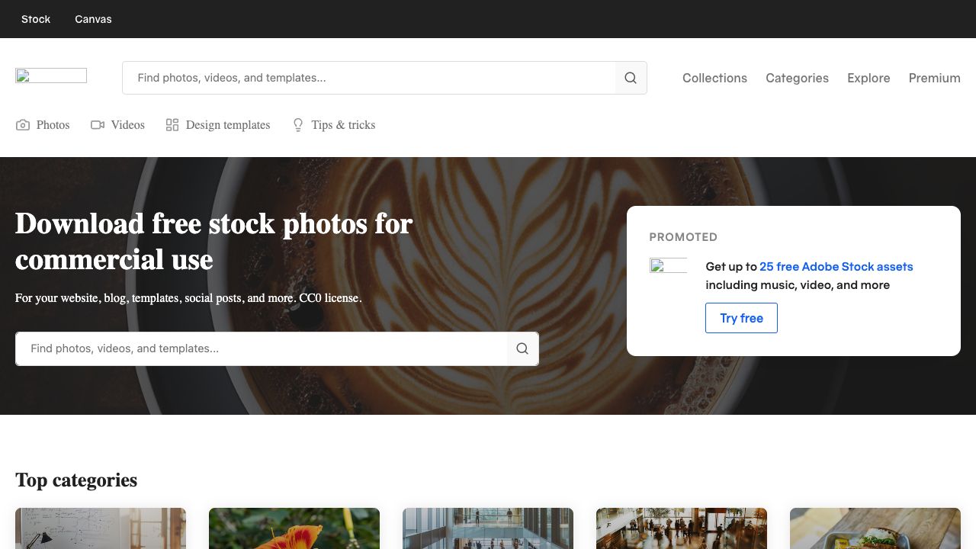Click the hero search magnifier icon

[x=522, y=348]
